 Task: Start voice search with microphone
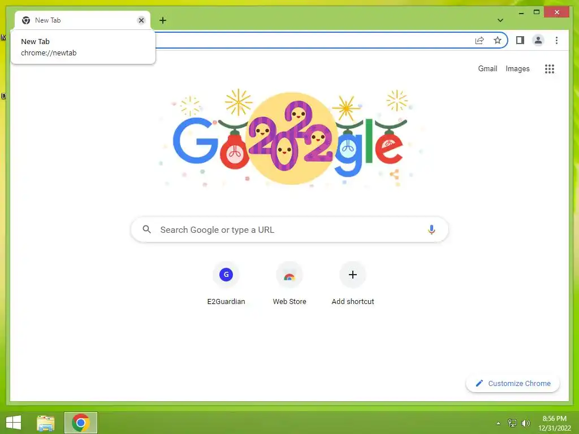click(431, 229)
